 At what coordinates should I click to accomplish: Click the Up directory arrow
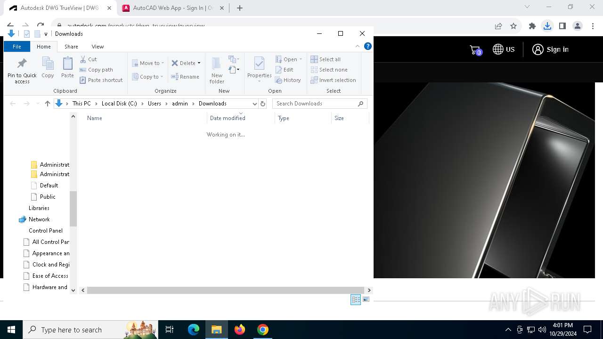(47, 104)
